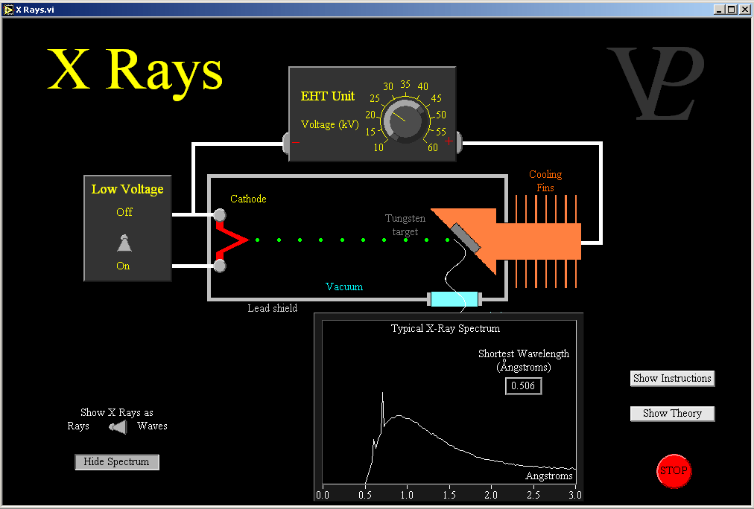Click the Show Theory button

click(x=672, y=413)
